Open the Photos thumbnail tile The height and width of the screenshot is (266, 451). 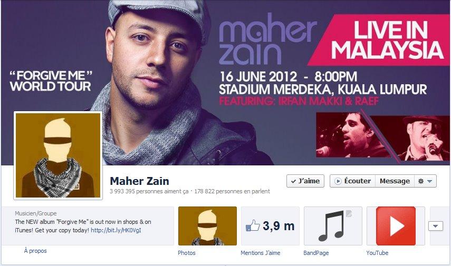(207, 226)
